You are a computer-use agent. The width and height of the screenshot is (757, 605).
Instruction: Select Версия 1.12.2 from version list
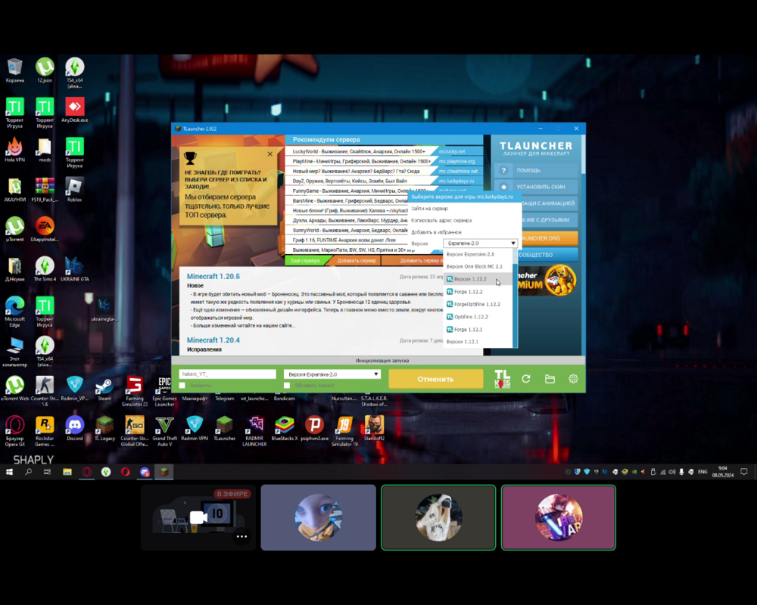coord(478,279)
